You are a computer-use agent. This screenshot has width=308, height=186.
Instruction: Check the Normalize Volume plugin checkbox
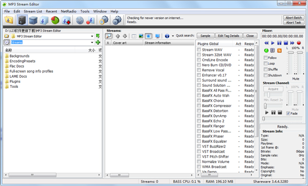pos(199,162)
